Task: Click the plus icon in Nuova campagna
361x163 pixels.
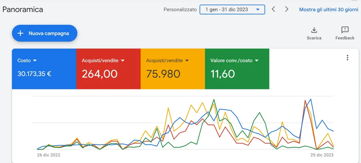Action: (21, 34)
